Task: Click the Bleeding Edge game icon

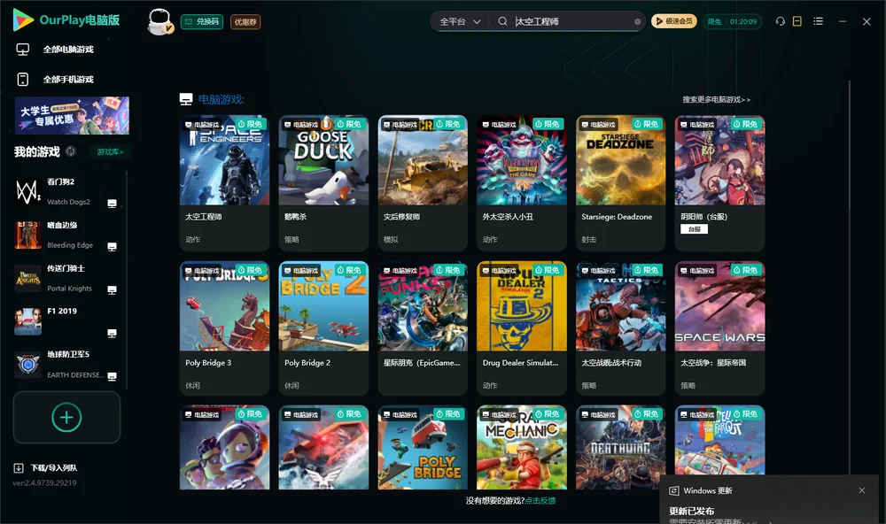Action: click(27, 235)
